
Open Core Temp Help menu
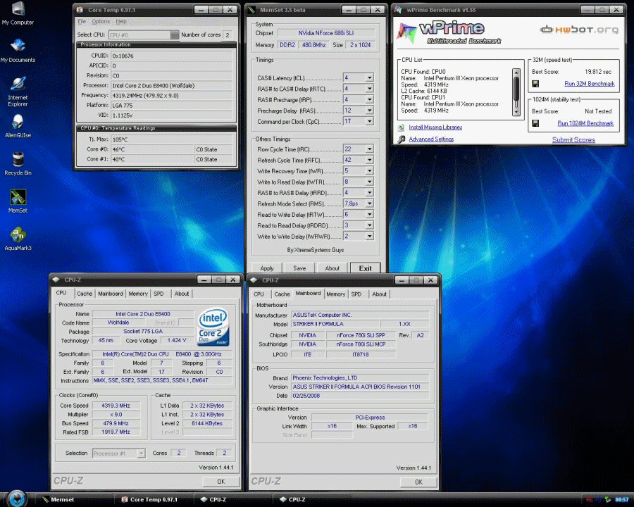[x=121, y=21]
